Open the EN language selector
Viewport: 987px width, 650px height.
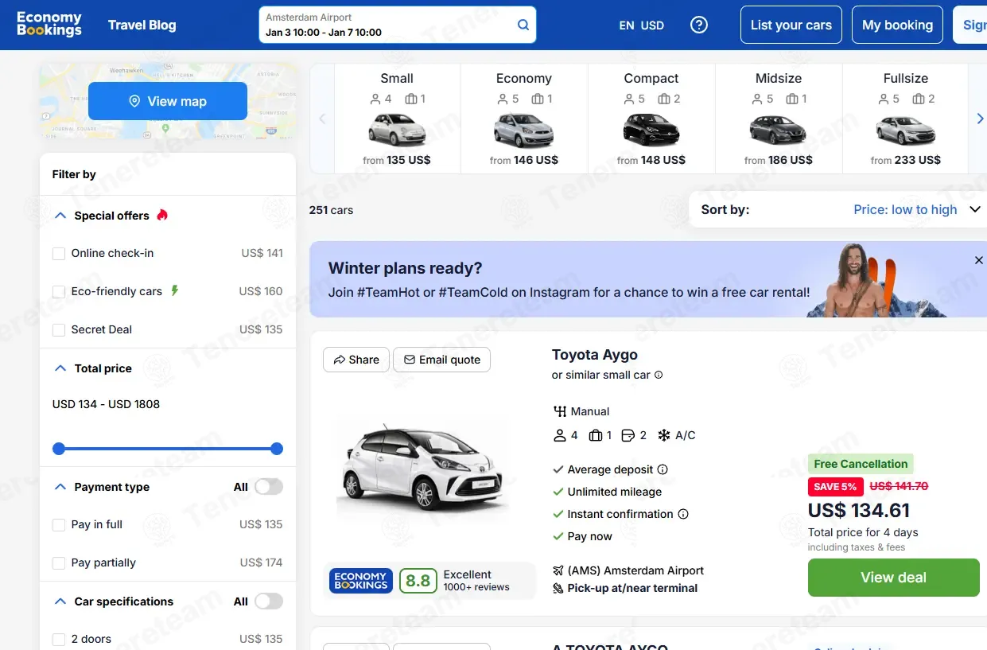pos(627,25)
